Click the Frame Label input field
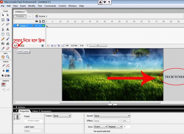 pos(33,121)
